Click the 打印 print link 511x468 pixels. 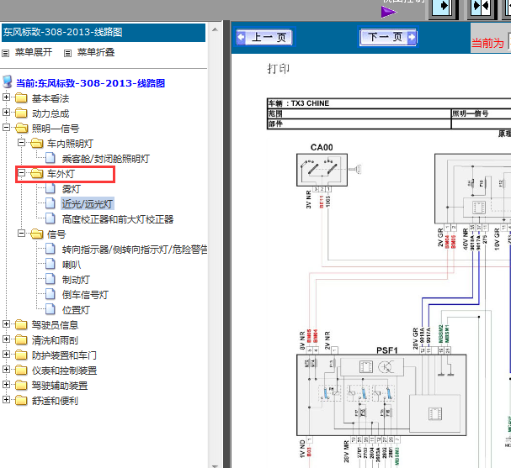pyautogui.click(x=278, y=69)
